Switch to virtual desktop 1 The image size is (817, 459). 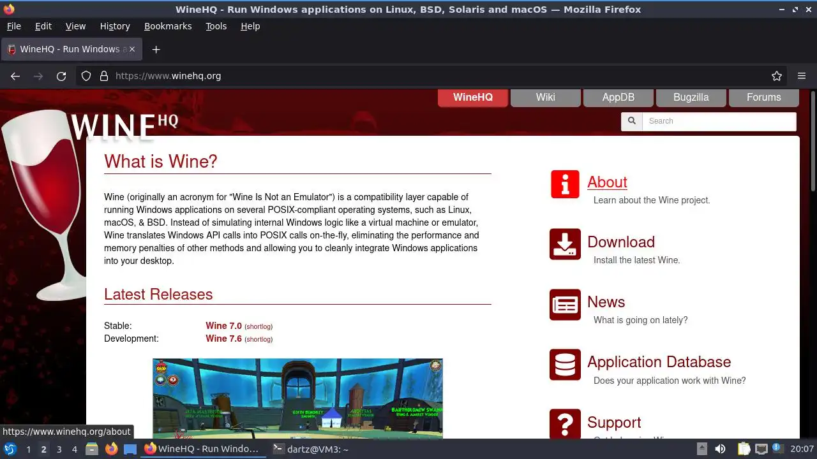click(x=28, y=449)
